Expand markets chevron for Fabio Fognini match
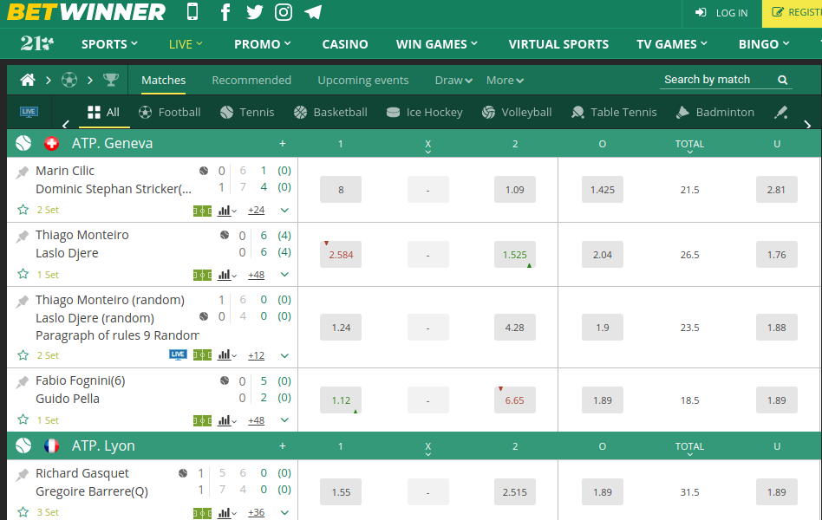The image size is (822, 520). coord(284,420)
